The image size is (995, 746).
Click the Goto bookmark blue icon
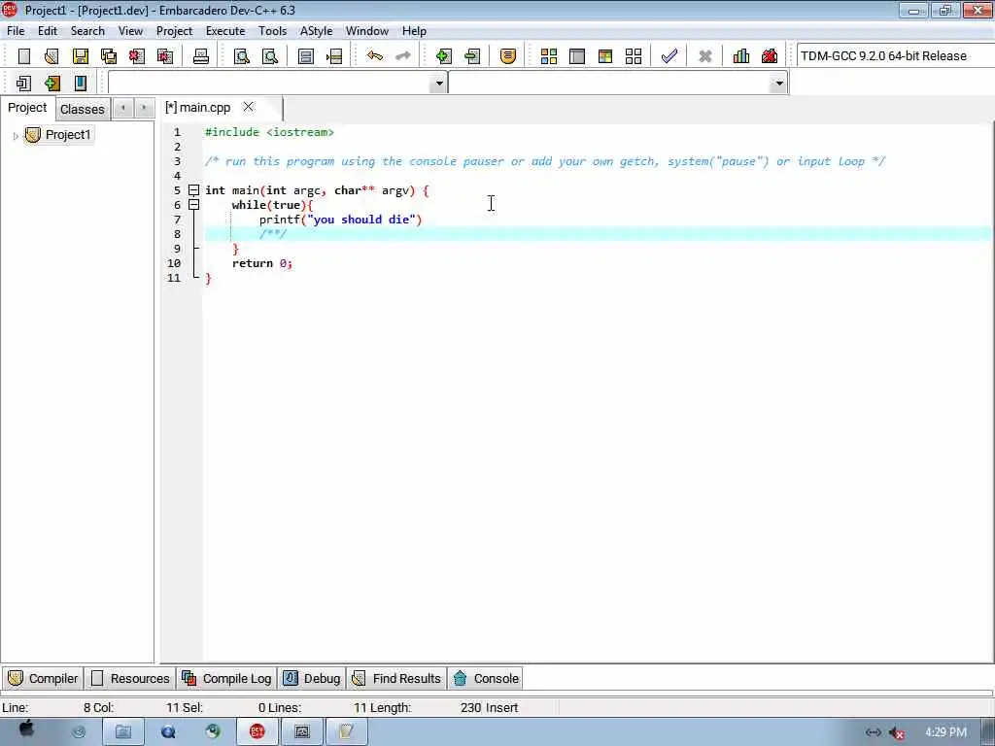81,84
